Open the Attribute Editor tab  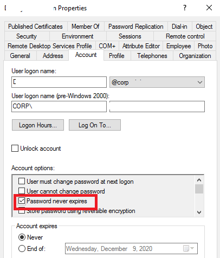pyautogui.click(x=141, y=46)
